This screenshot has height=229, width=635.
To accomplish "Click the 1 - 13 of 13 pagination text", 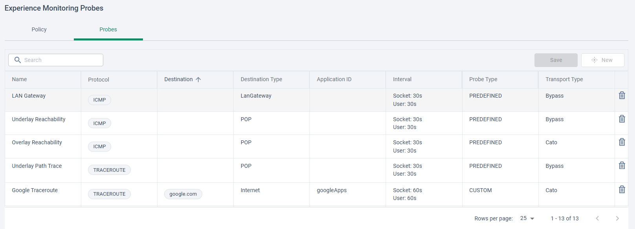I will click(565, 218).
